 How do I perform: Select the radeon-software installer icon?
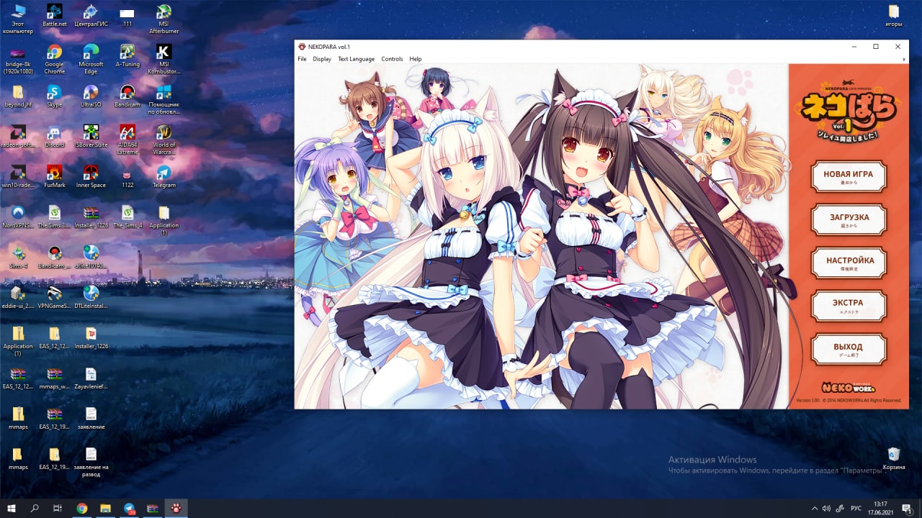tap(18, 137)
